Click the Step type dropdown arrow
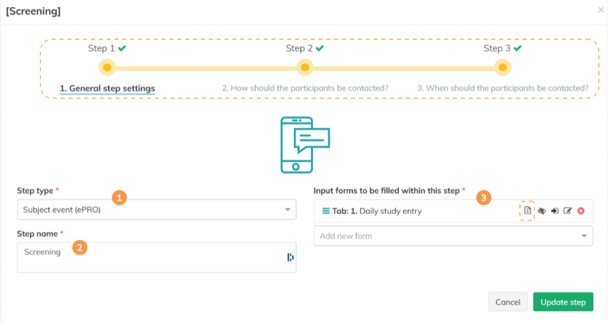Image resolution: width=608 pixels, height=323 pixels. (288, 210)
